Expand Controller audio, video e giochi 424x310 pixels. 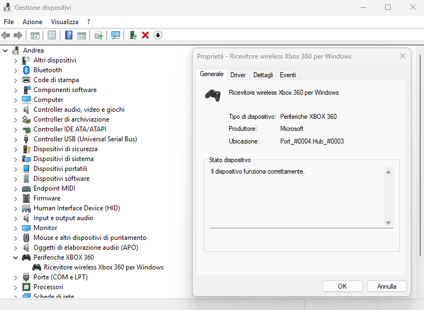(16, 110)
